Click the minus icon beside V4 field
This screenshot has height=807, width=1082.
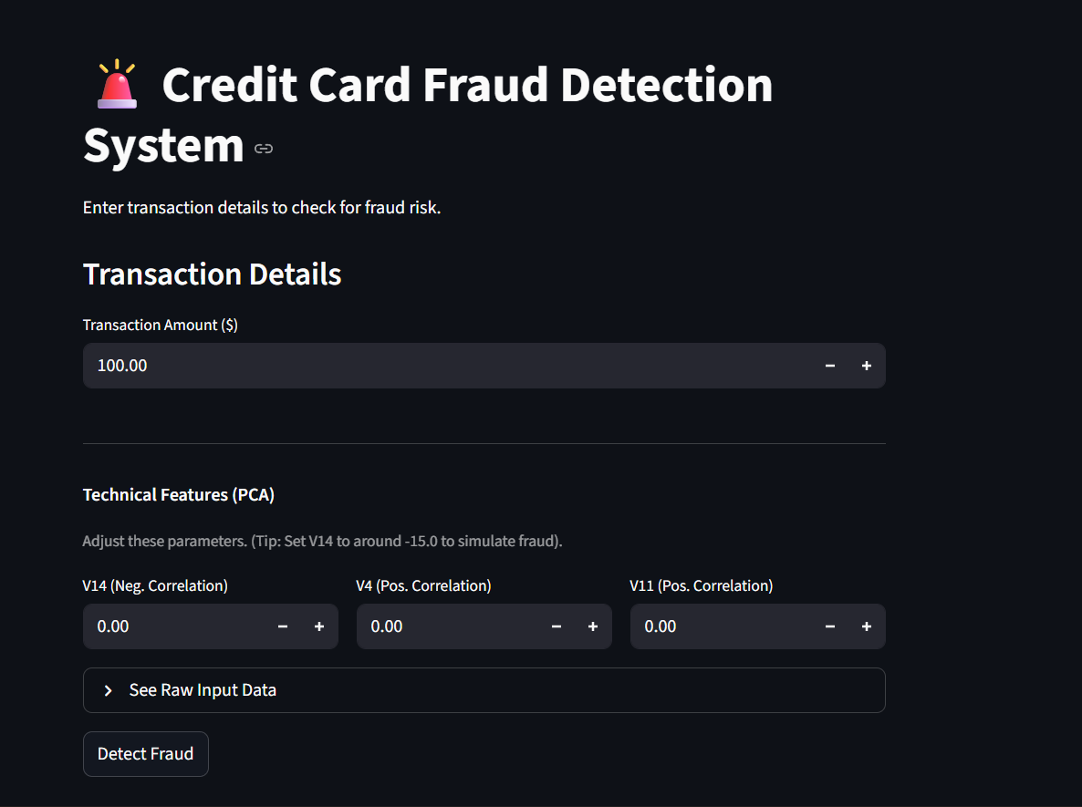pos(556,626)
